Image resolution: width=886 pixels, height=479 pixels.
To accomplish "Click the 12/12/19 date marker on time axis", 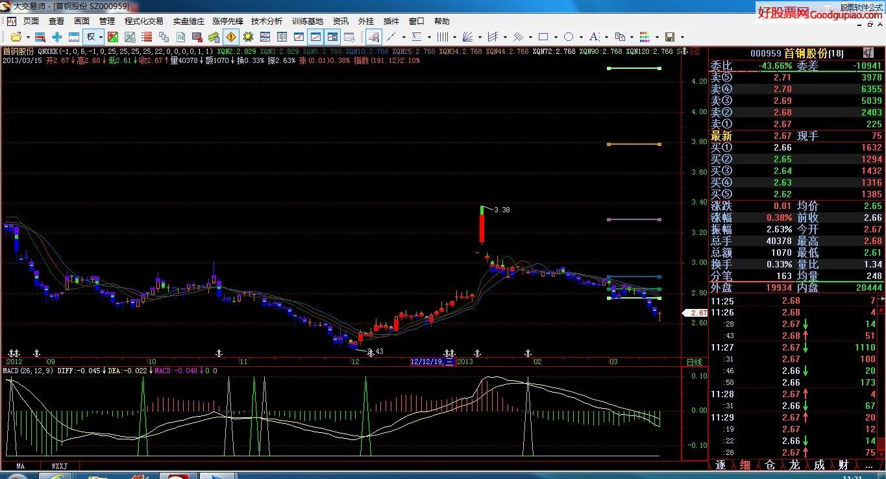I will (x=432, y=362).
